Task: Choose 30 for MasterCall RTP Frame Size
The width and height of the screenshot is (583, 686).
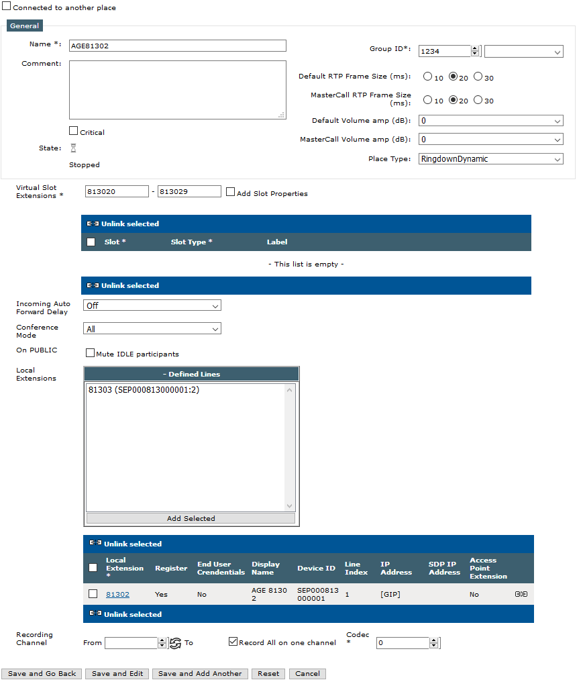Action: pyautogui.click(x=478, y=100)
